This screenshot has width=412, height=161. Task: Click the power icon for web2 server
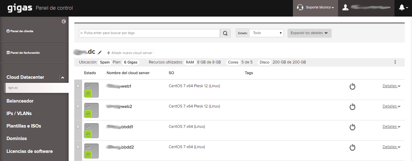pos(352,107)
